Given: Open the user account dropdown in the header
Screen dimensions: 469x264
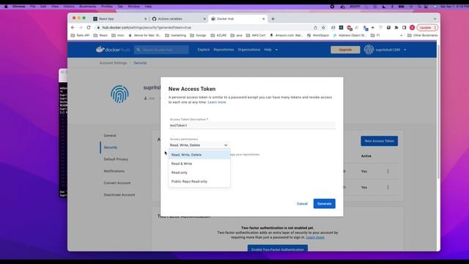Looking at the screenshot, I should 405,50.
